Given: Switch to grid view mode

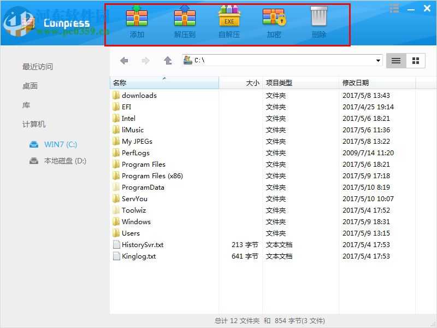Looking at the screenshot, I should tap(415, 61).
